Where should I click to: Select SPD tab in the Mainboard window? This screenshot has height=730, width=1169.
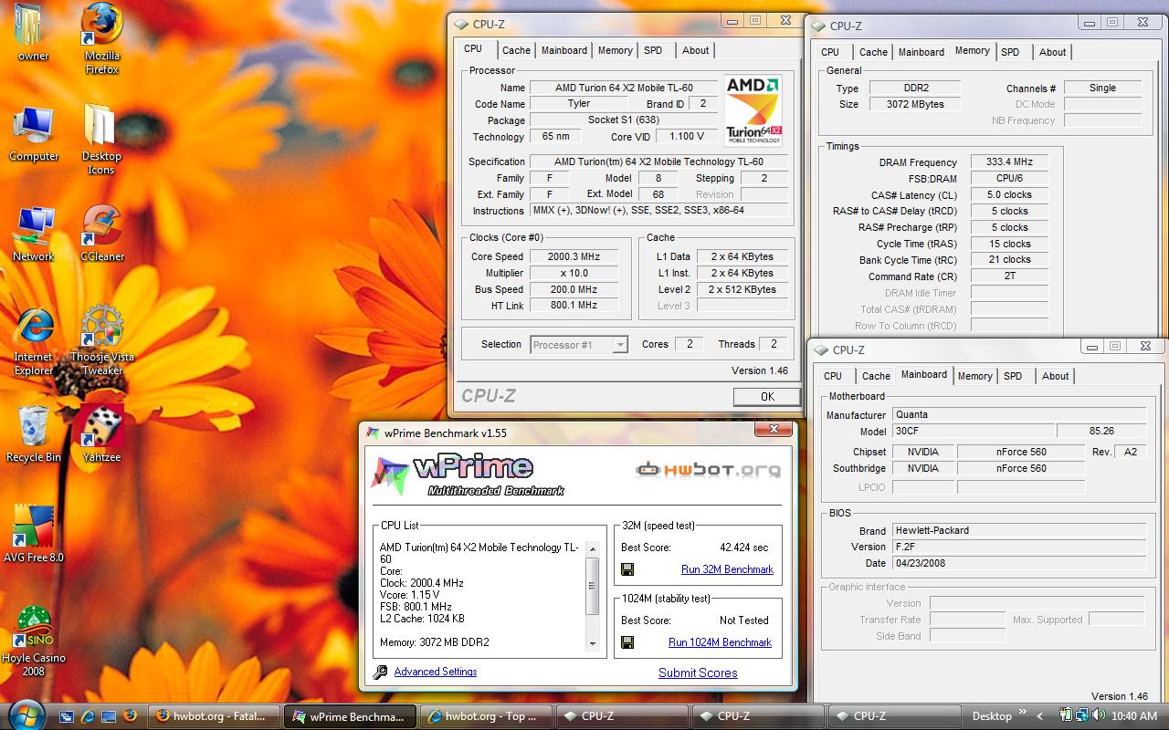(x=1013, y=376)
